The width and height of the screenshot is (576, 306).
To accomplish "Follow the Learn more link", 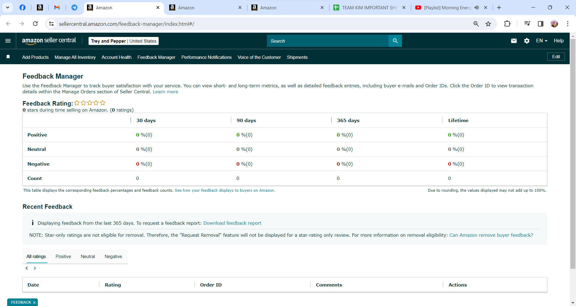I will [x=165, y=92].
